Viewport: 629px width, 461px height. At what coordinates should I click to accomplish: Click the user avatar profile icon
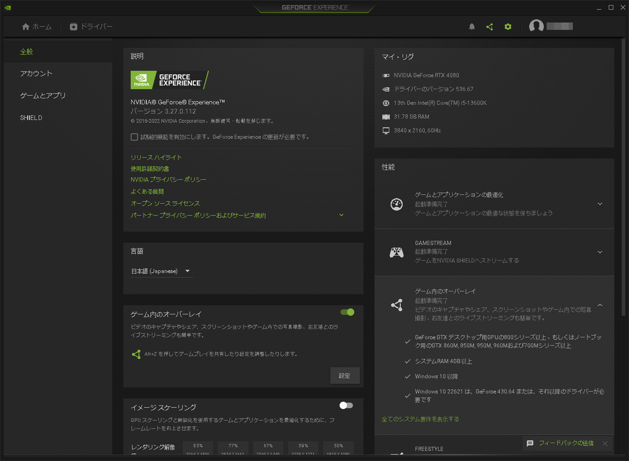tap(536, 26)
